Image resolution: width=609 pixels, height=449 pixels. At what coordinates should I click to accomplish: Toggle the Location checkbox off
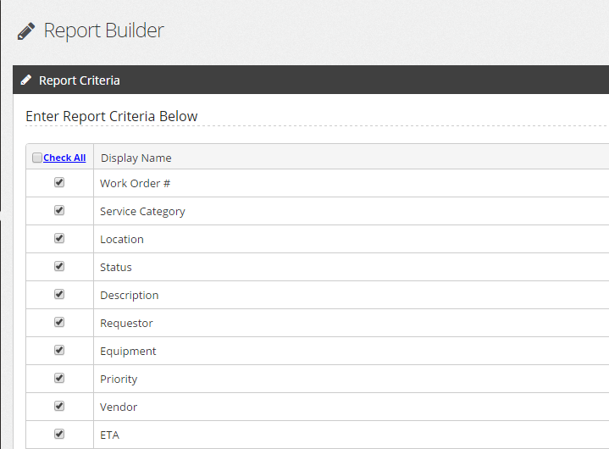(x=59, y=239)
